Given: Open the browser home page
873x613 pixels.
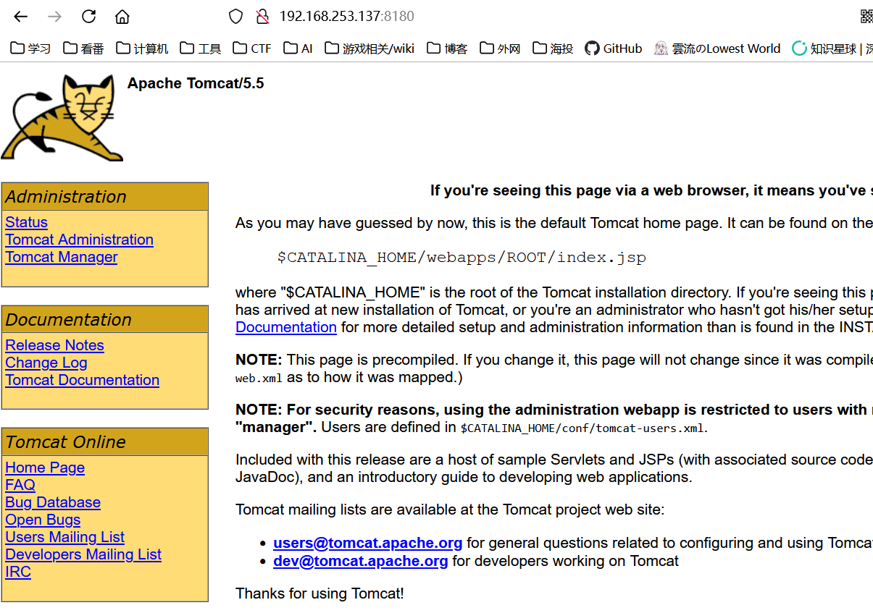Looking at the screenshot, I should click(x=122, y=17).
